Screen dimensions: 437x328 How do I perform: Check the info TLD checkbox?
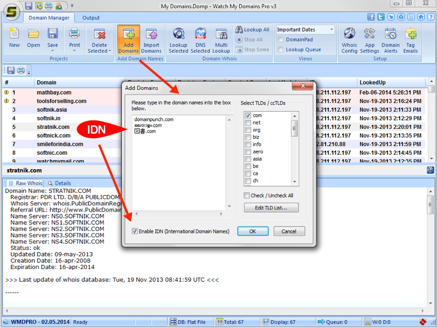248,145
